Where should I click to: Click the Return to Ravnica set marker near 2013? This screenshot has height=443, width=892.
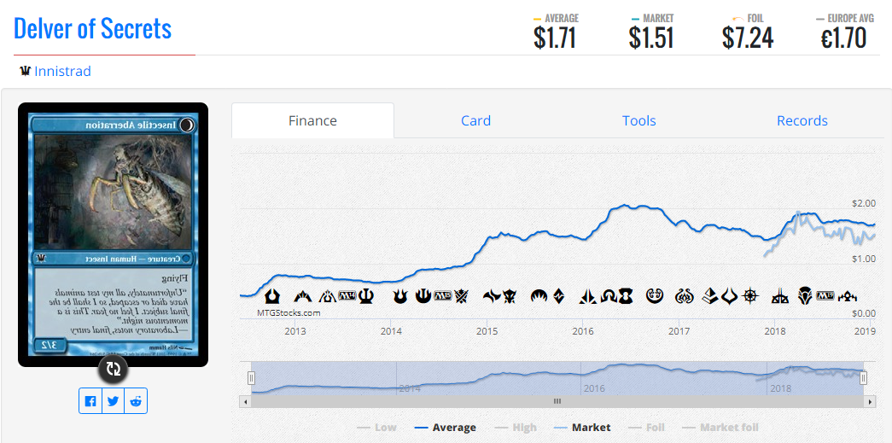272,295
